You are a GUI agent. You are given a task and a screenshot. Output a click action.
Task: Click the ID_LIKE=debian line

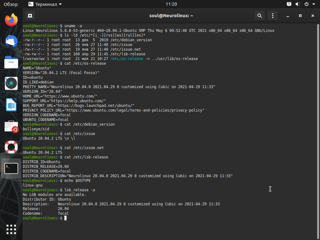(38, 82)
